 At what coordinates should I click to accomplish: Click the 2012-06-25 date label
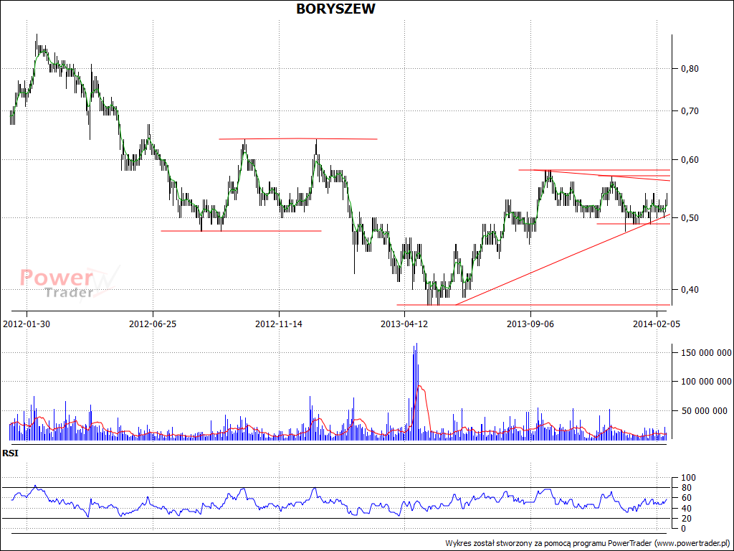[153, 324]
